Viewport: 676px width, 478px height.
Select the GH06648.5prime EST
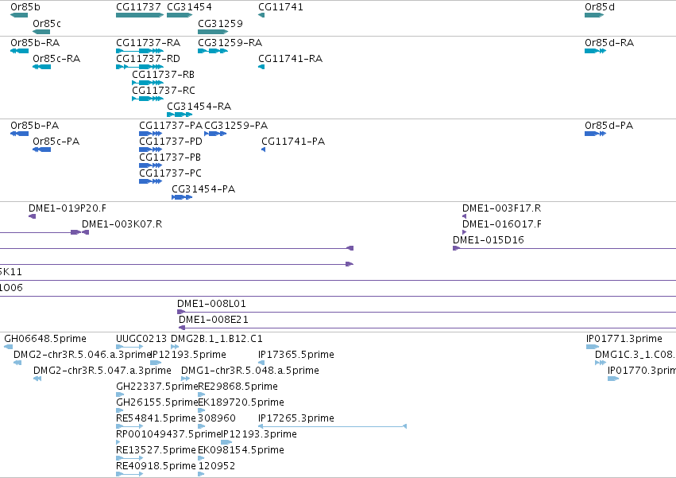[9, 347]
